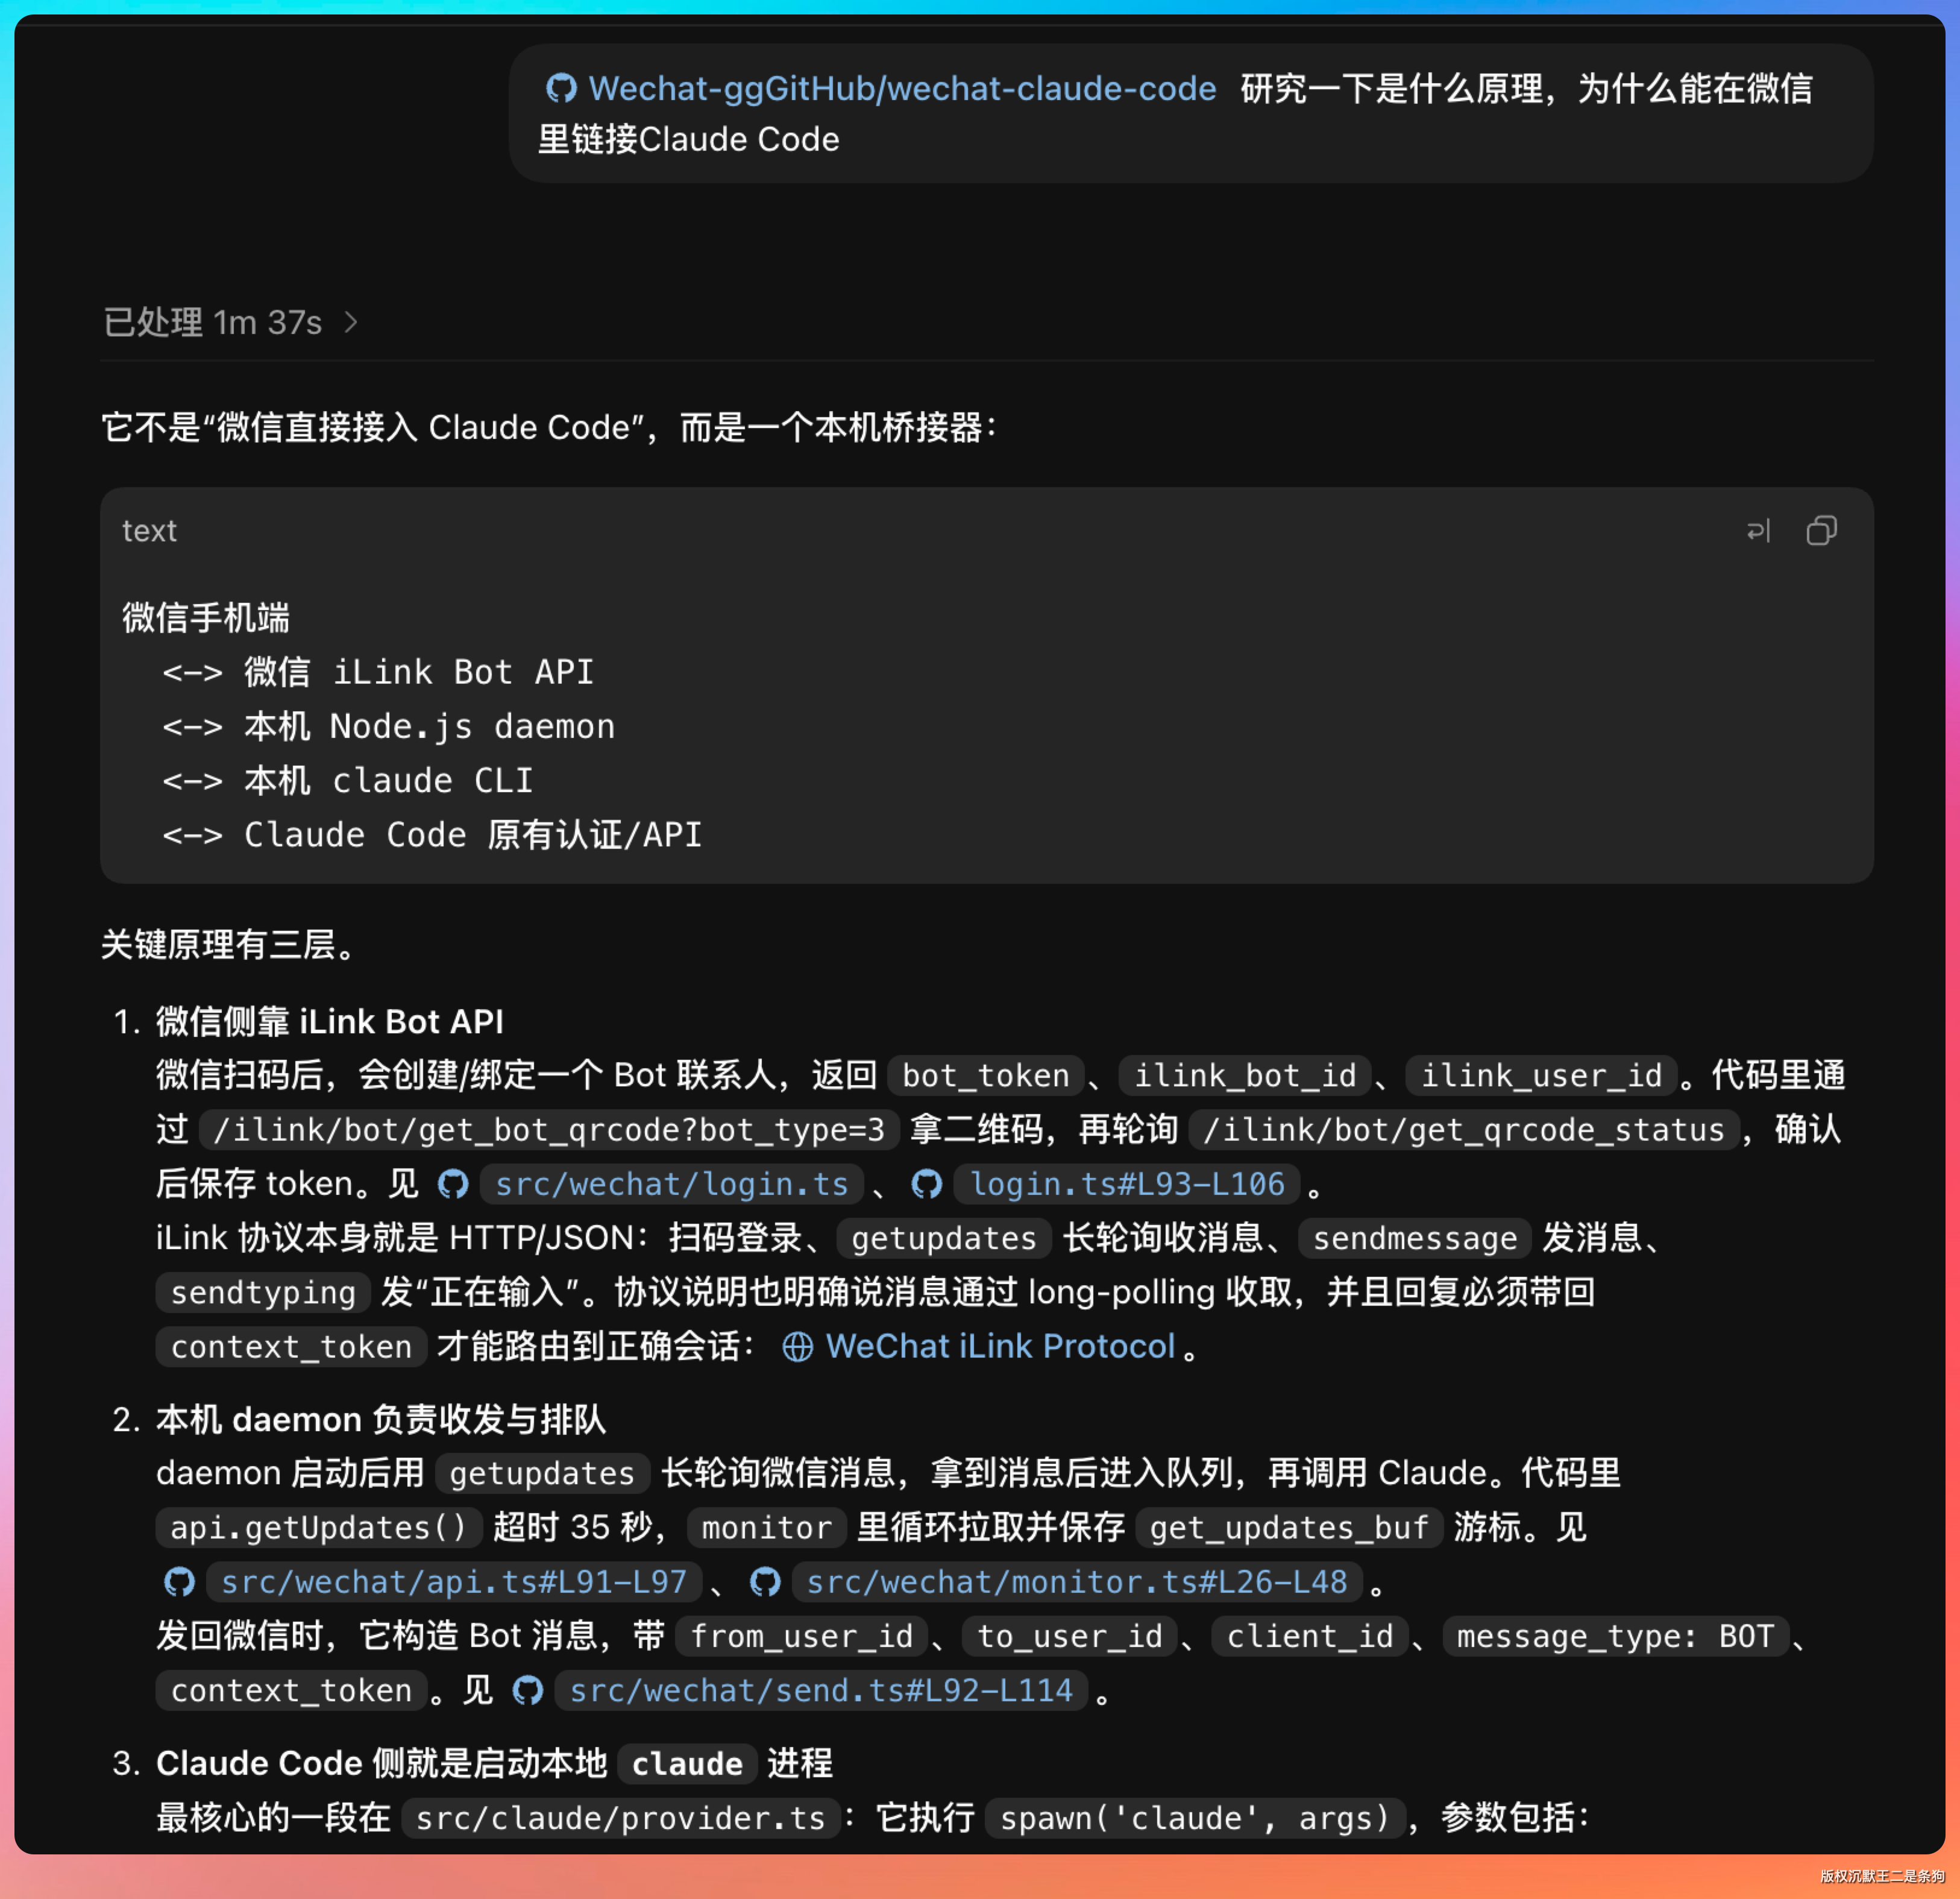This screenshot has height=1899, width=1960.
Task: Click the inline code "ilink_user_id"
Action: (x=1541, y=1076)
